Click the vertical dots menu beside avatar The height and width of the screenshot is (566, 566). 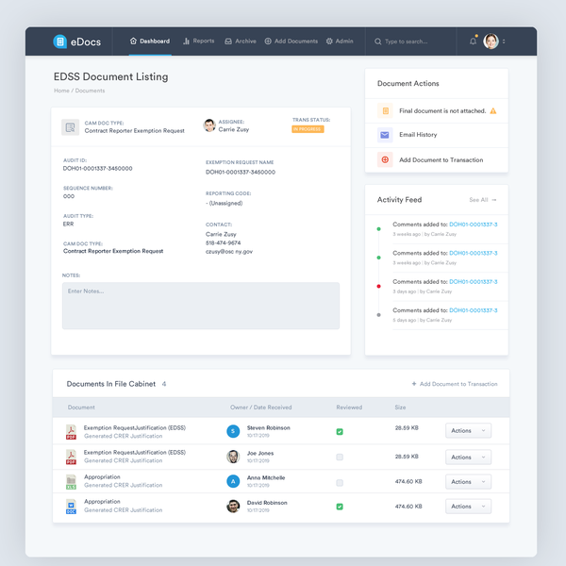tap(504, 42)
